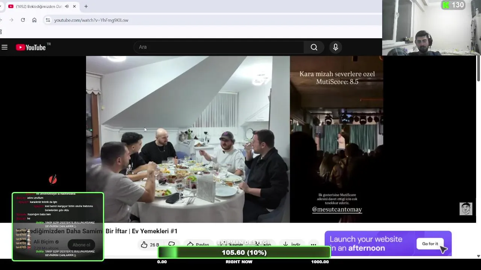Click the magnifier search button
This screenshot has height=270, width=481.
coord(314,47)
